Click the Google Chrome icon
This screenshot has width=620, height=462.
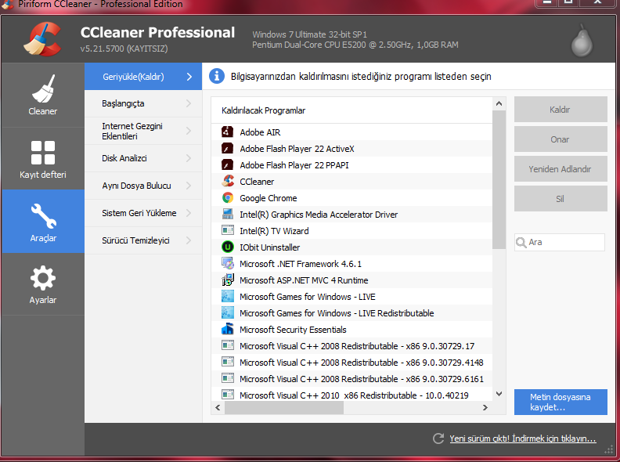(227, 197)
